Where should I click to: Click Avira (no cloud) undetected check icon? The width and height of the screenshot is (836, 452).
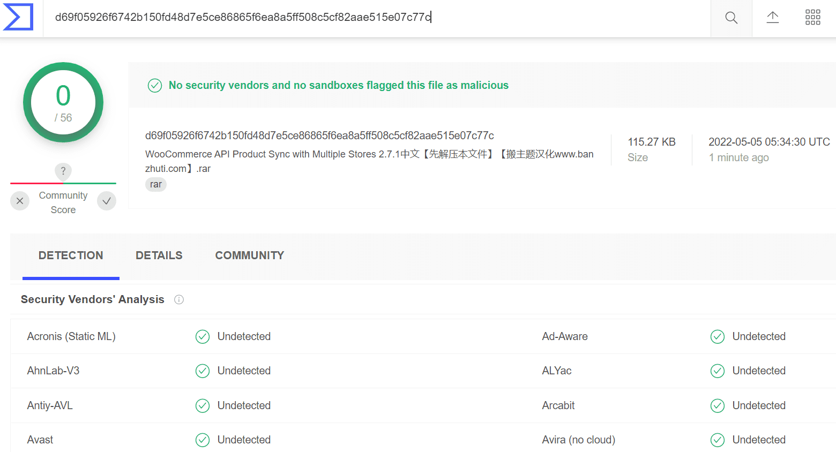718,440
